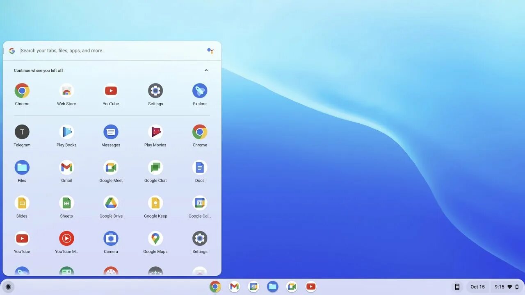Launch YouTube Music
Screen dimensions: 525x295
66,238
